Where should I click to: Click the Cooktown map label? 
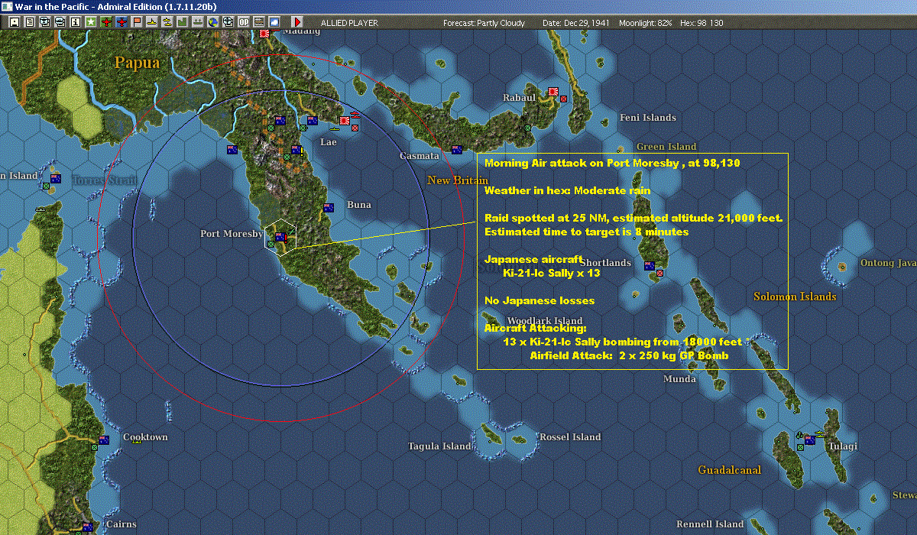145,437
